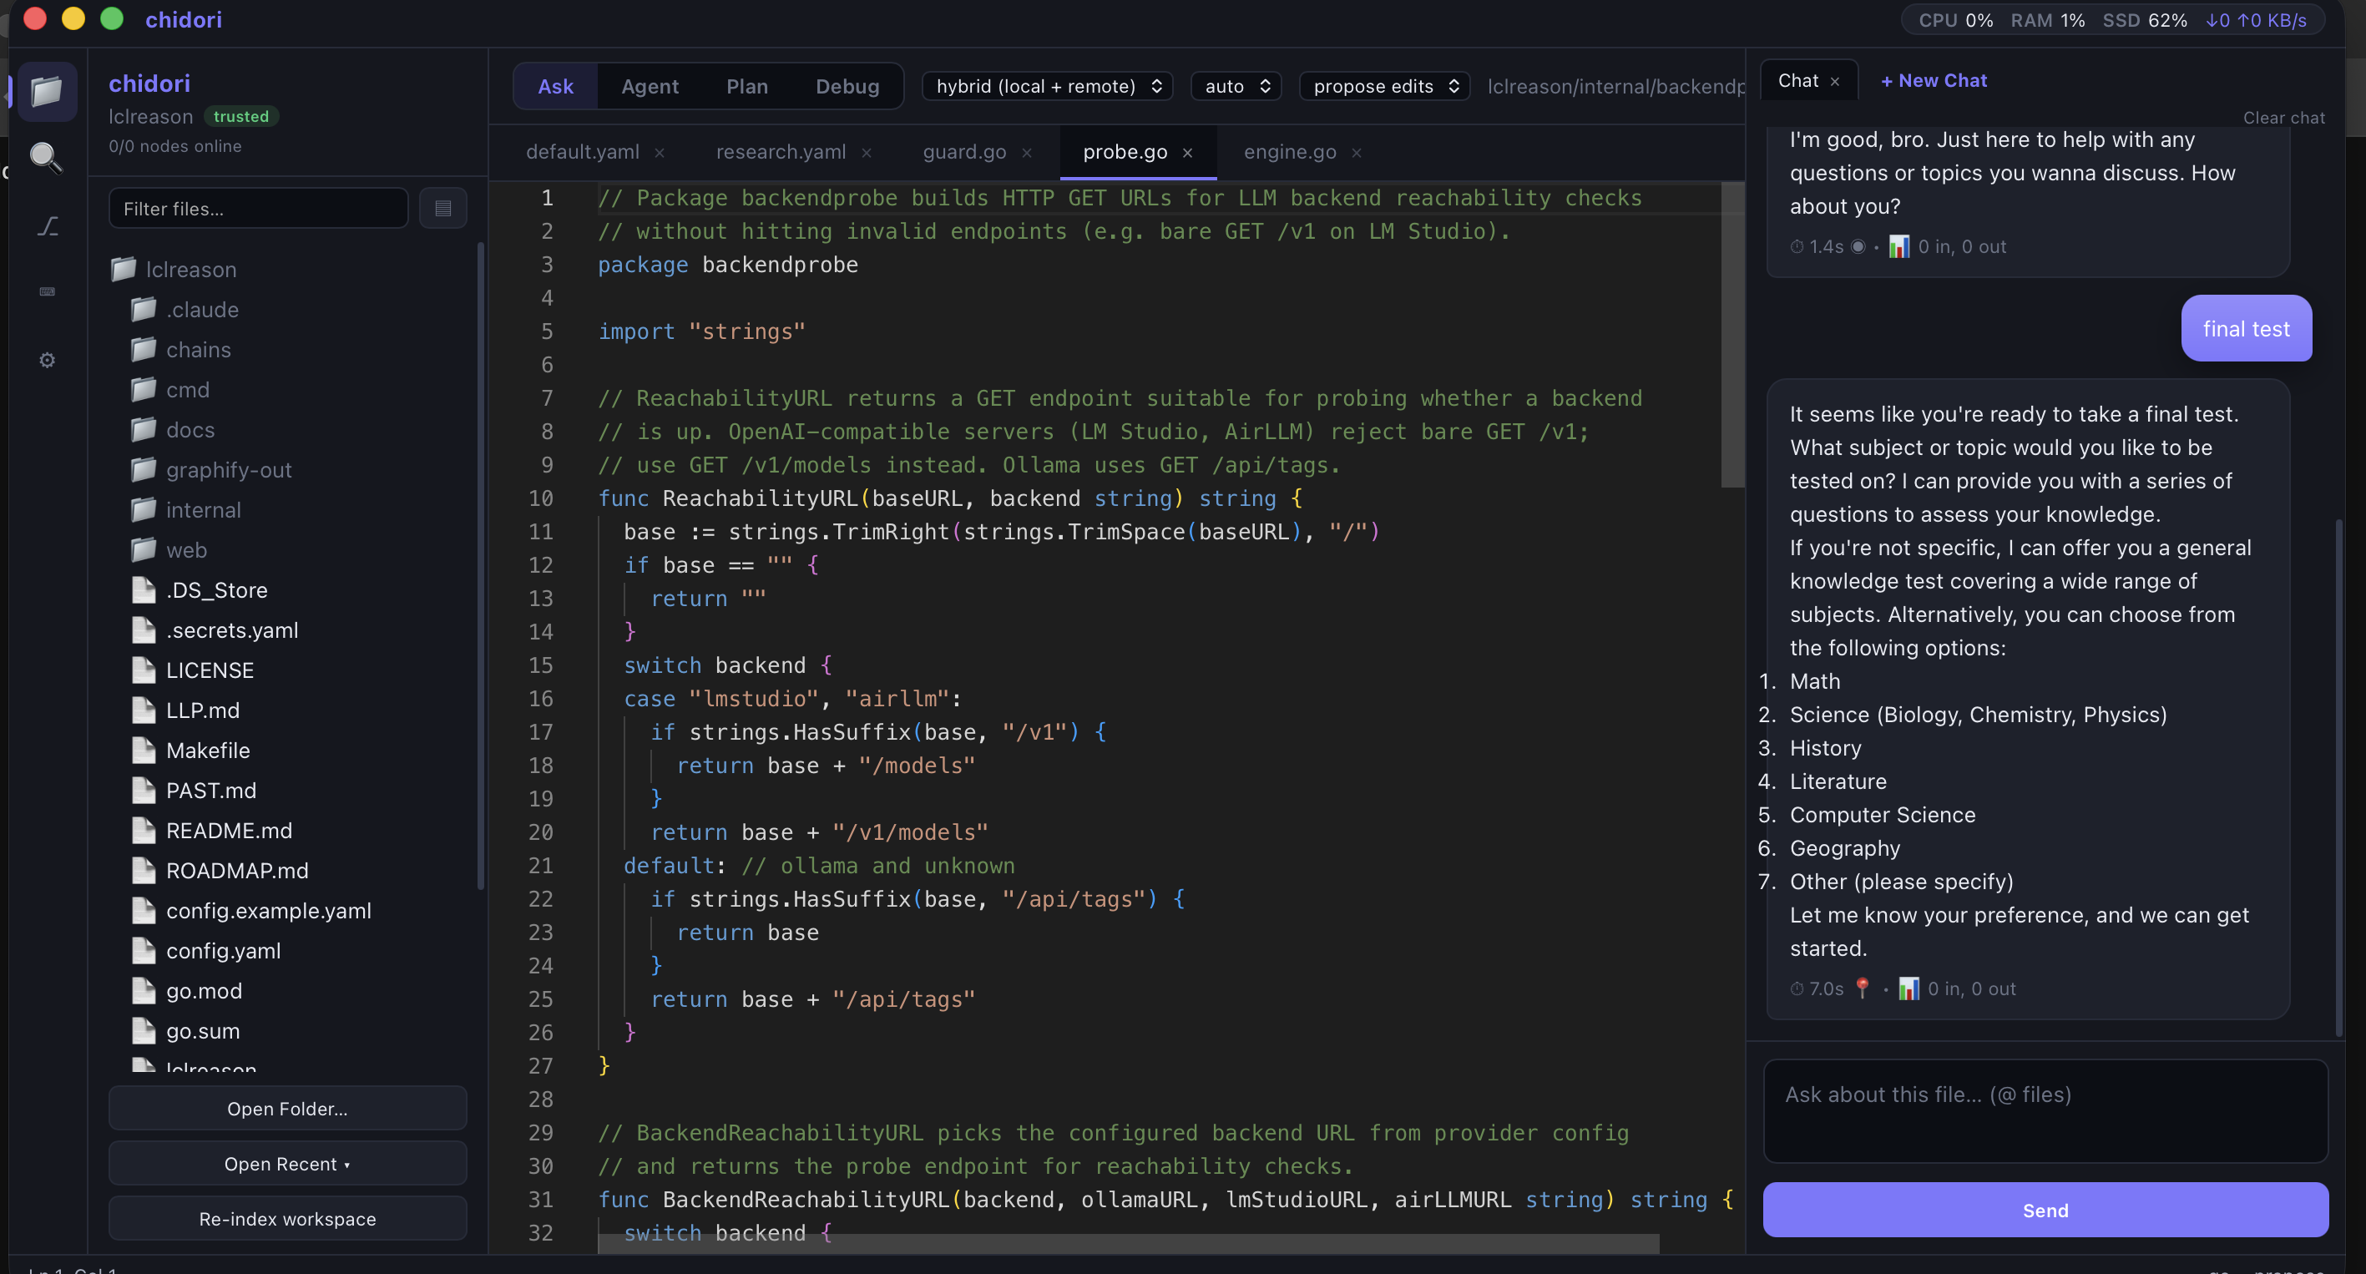Select Ask mode
Image resolution: width=2366 pixels, height=1274 pixels.
click(556, 86)
